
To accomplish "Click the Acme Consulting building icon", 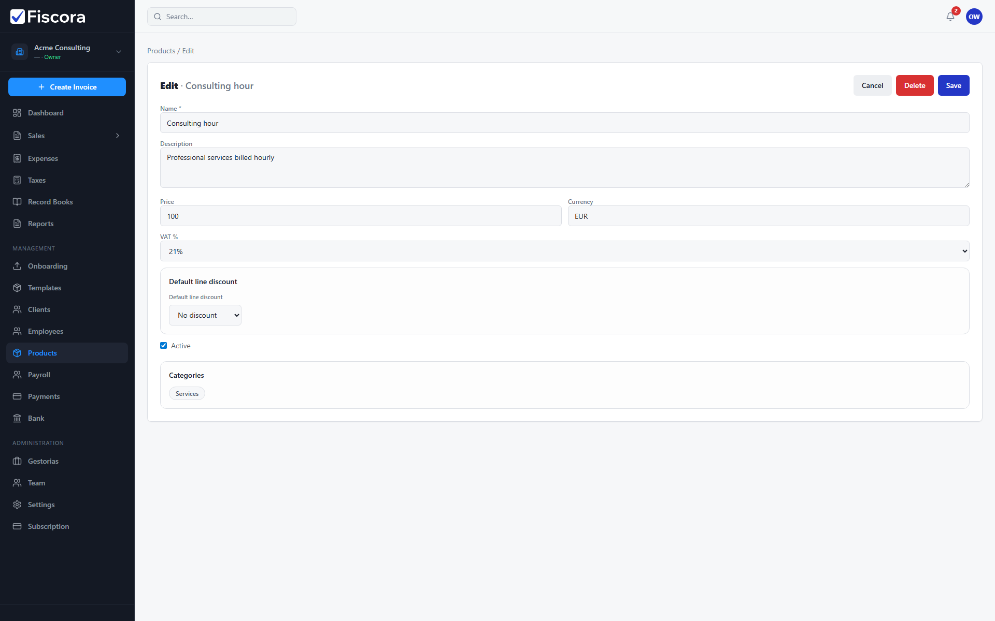I will point(20,52).
